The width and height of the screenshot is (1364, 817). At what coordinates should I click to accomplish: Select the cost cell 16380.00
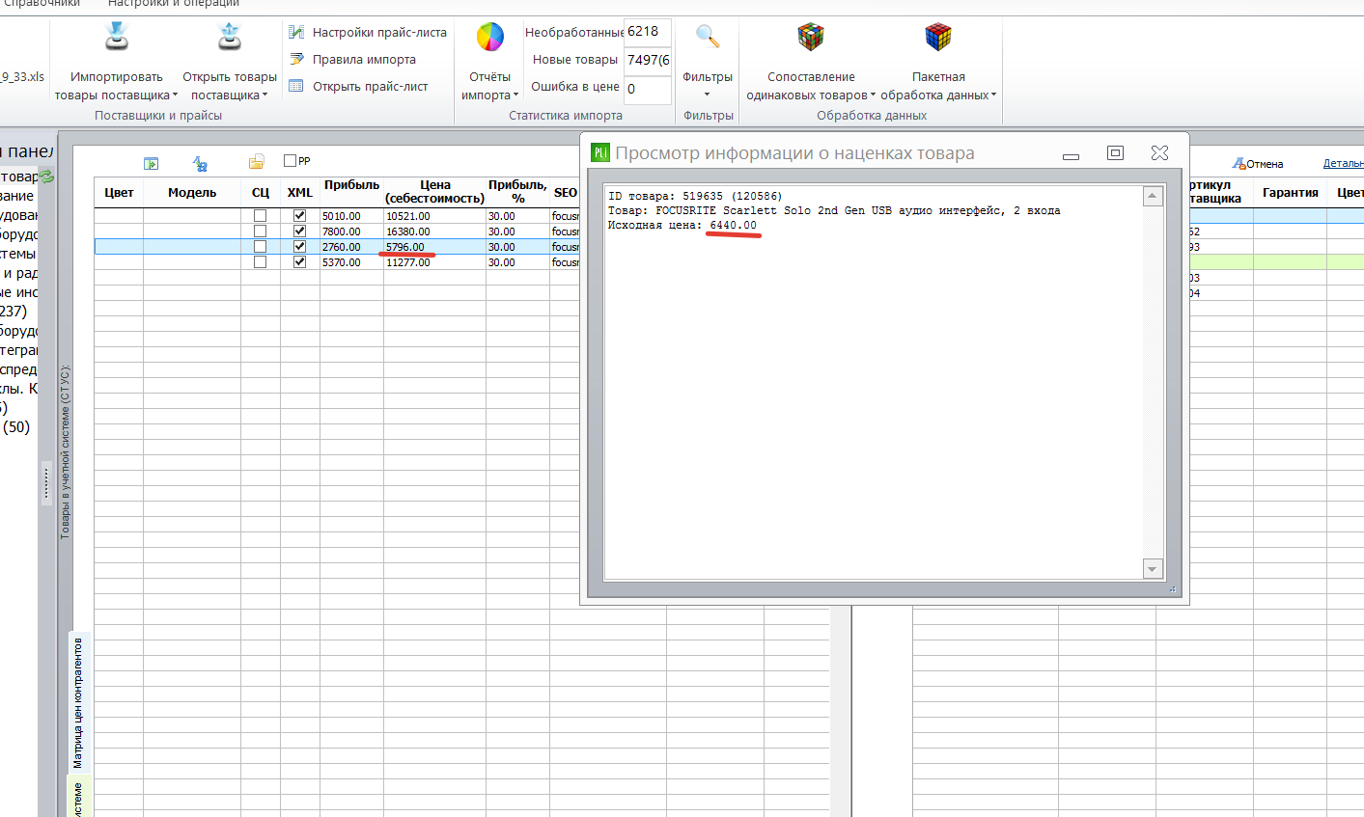[434, 231]
